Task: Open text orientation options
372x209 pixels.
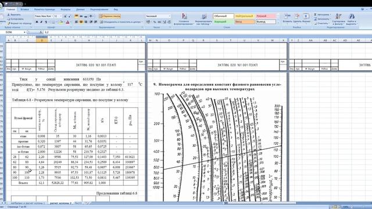Action: coord(92,16)
